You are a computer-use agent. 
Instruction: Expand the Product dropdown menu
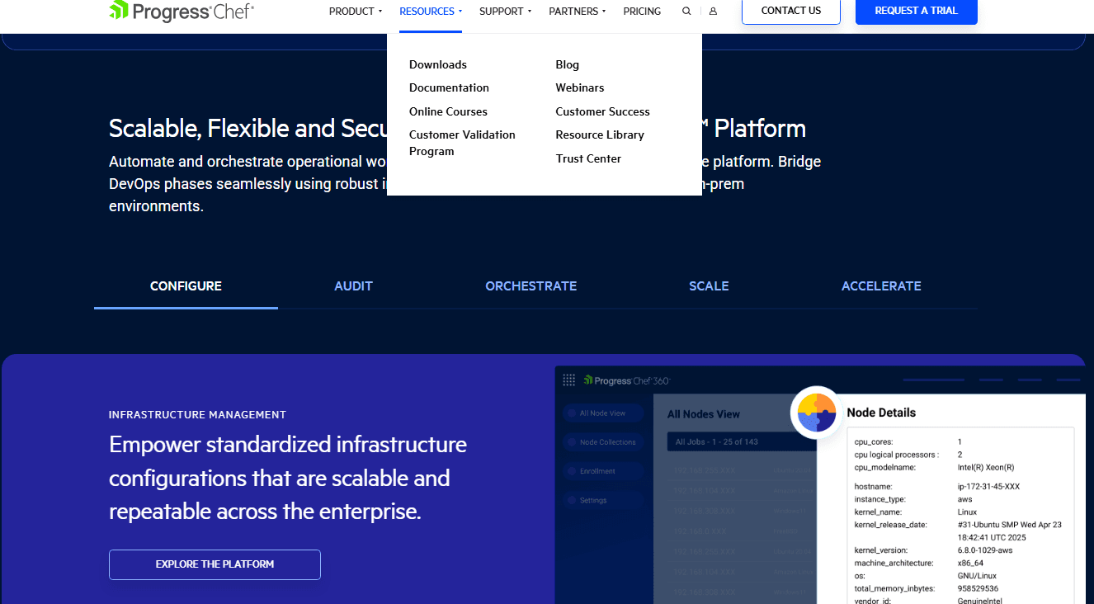(356, 12)
